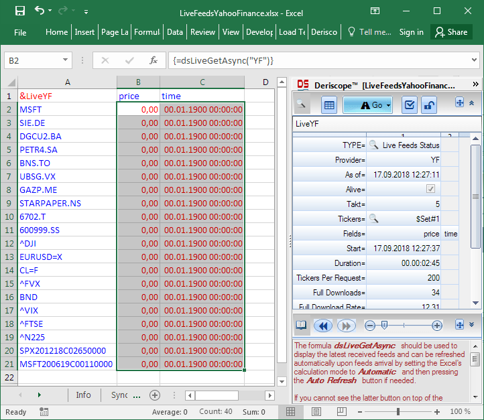The width and height of the screenshot is (484, 420).
Task: Select cell with ticker EURUSD=X
Action: tap(67, 257)
